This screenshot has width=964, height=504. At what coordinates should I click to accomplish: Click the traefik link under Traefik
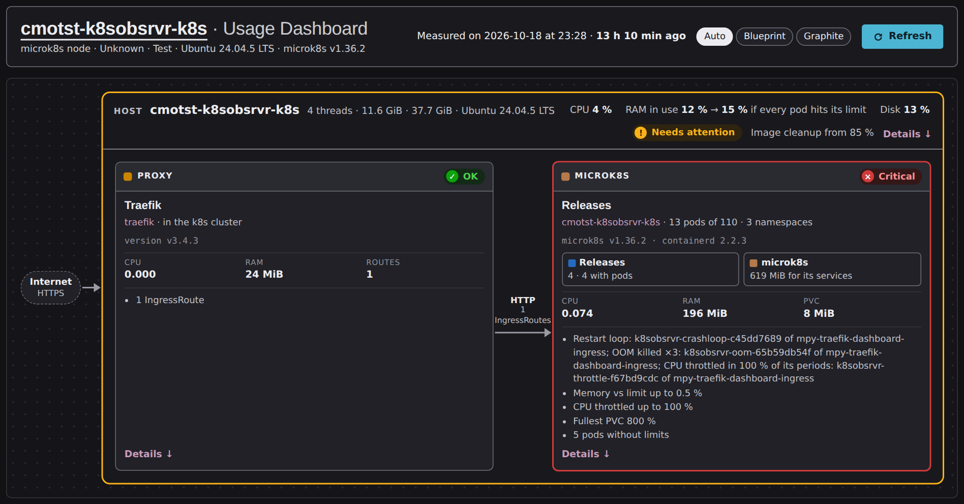[139, 222]
